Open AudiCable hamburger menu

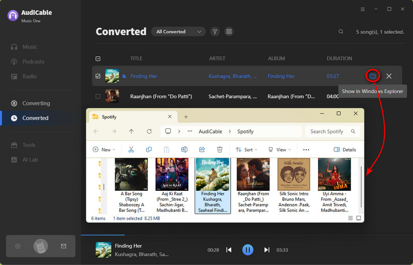coord(363,9)
